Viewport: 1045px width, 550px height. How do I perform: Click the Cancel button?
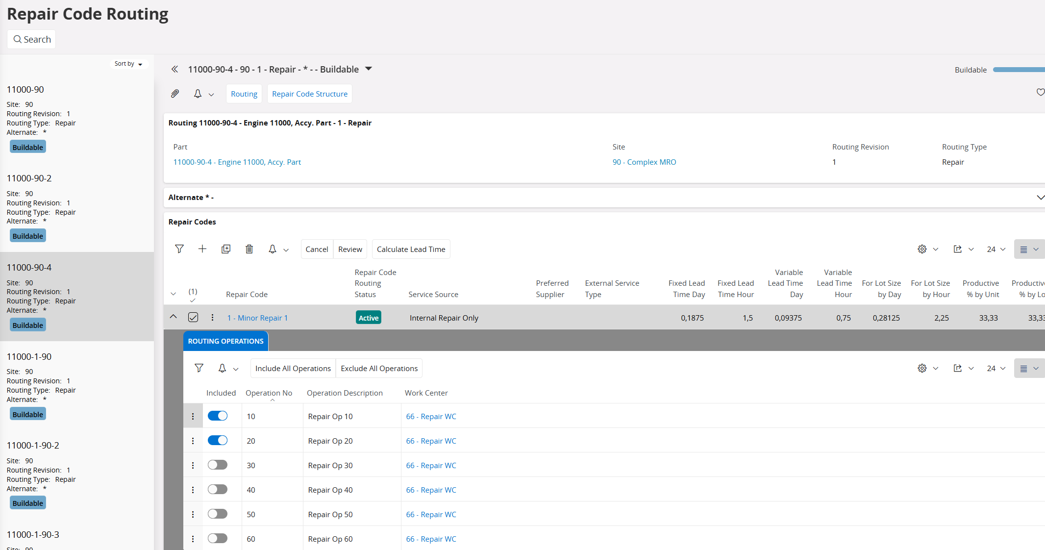pos(317,249)
